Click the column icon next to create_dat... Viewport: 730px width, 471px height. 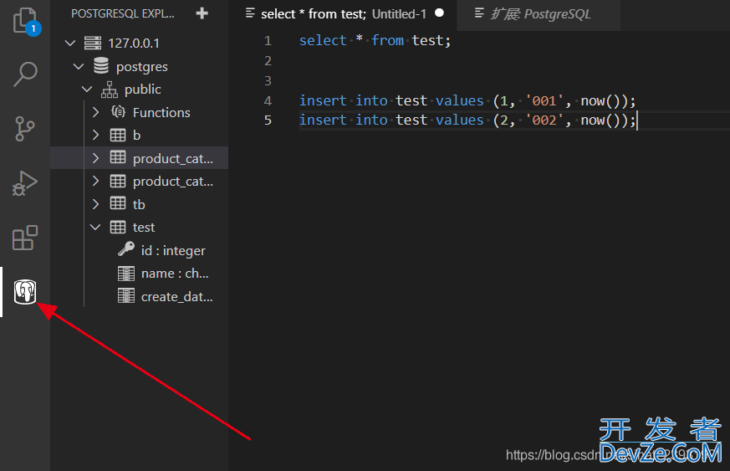click(126, 295)
